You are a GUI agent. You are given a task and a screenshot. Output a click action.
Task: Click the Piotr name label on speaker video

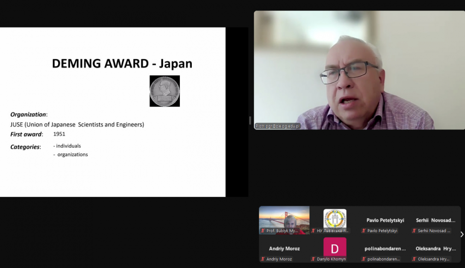(277, 126)
